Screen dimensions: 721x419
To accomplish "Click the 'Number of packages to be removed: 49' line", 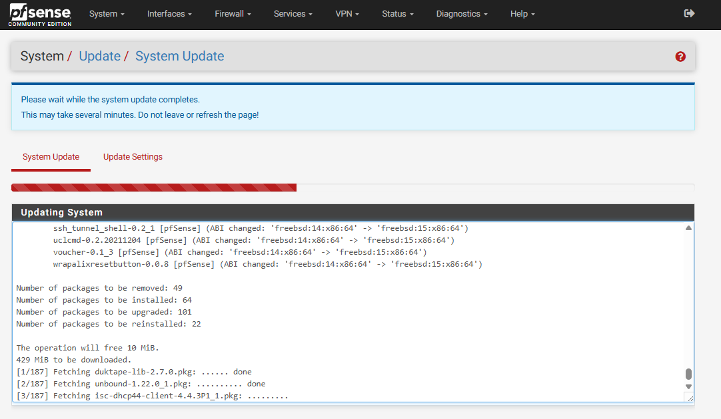I will [99, 288].
